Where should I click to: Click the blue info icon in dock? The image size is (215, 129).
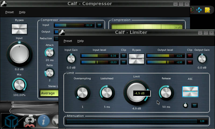pyautogui.click(x=43, y=121)
